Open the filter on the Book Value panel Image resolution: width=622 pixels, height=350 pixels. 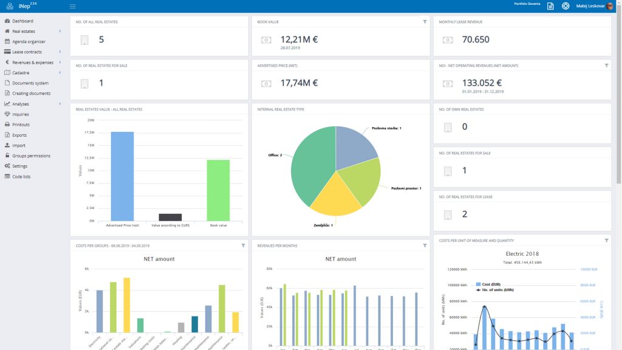tap(424, 21)
